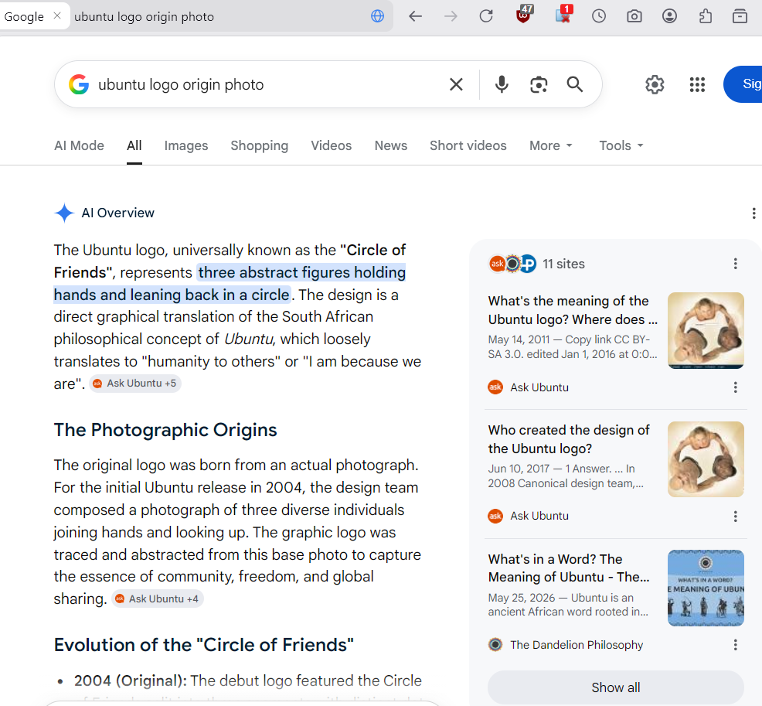Image resolution: width=762 pixels, height=706 pixels.
Task: Click the '2004 (Original):' bullet text
Action: click(131, 680)
